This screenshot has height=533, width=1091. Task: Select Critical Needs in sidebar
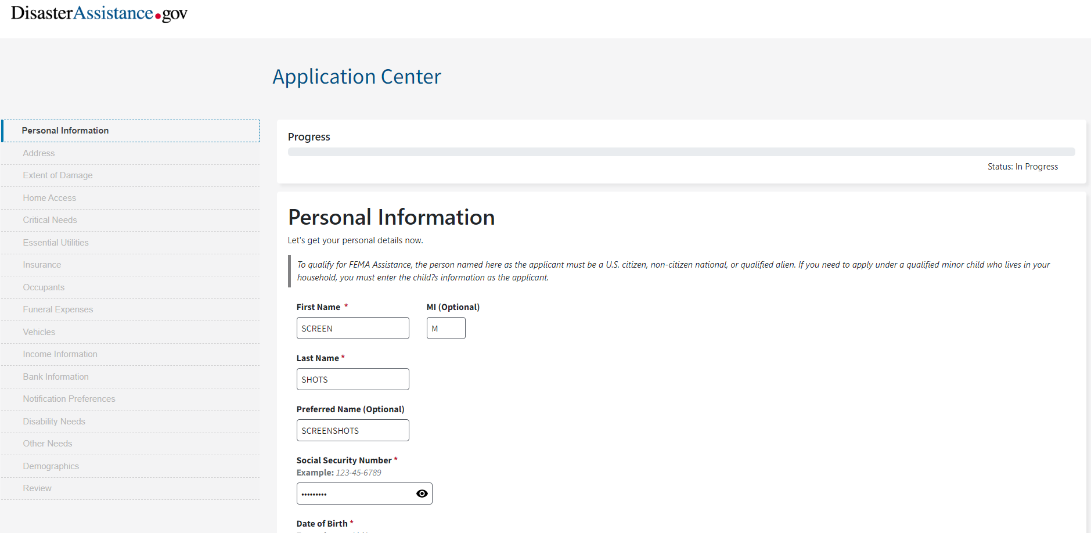pyautogui.click(x=50, y=220)
